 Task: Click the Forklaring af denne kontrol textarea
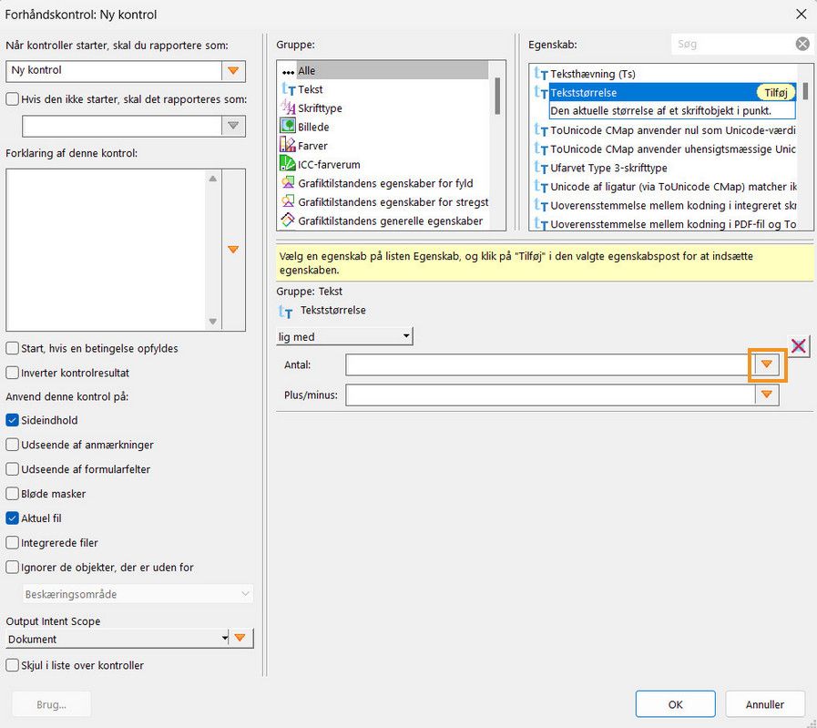106,249
